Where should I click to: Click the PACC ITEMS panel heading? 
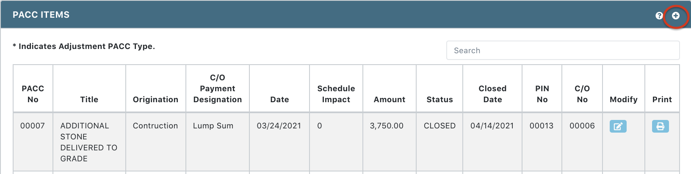click(41, 15)
